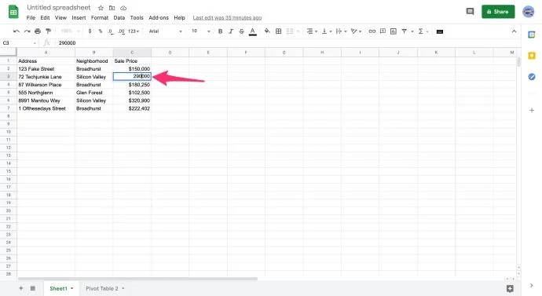Open the Tasks side panel icon
This screenshot has height=296, width=542.
(532, 77)
